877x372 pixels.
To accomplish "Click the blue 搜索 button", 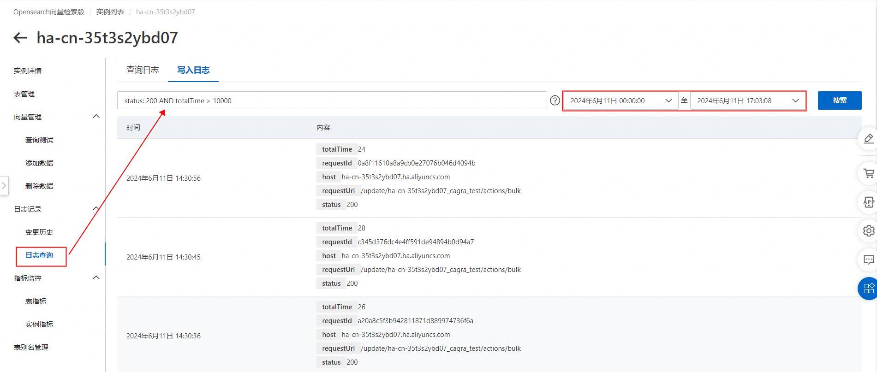I will (840, 100).
